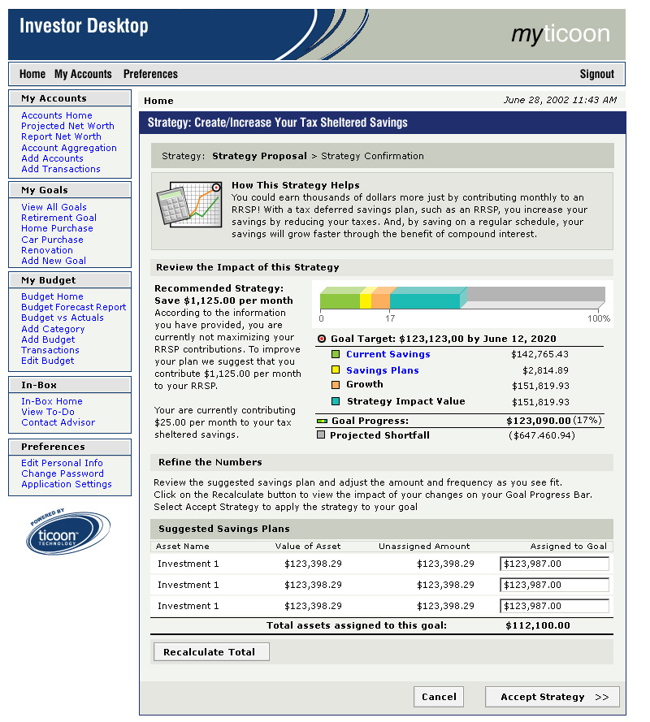Click the teal Strategy Impact Value square

336,401
